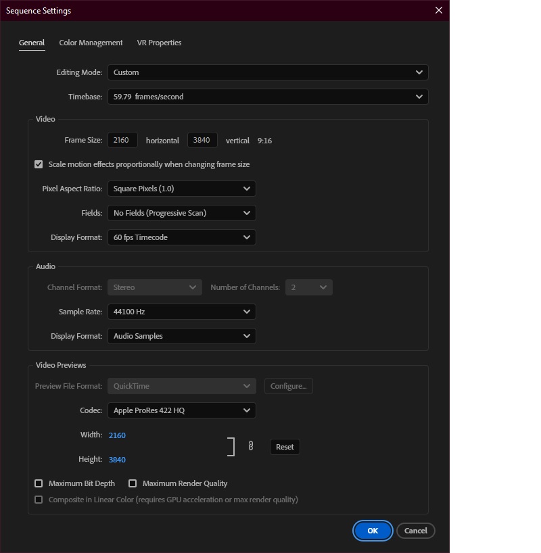Edit the vertical frame size value 3840
541x553 pixels.
pyautogui.click(x=202, y=140)
